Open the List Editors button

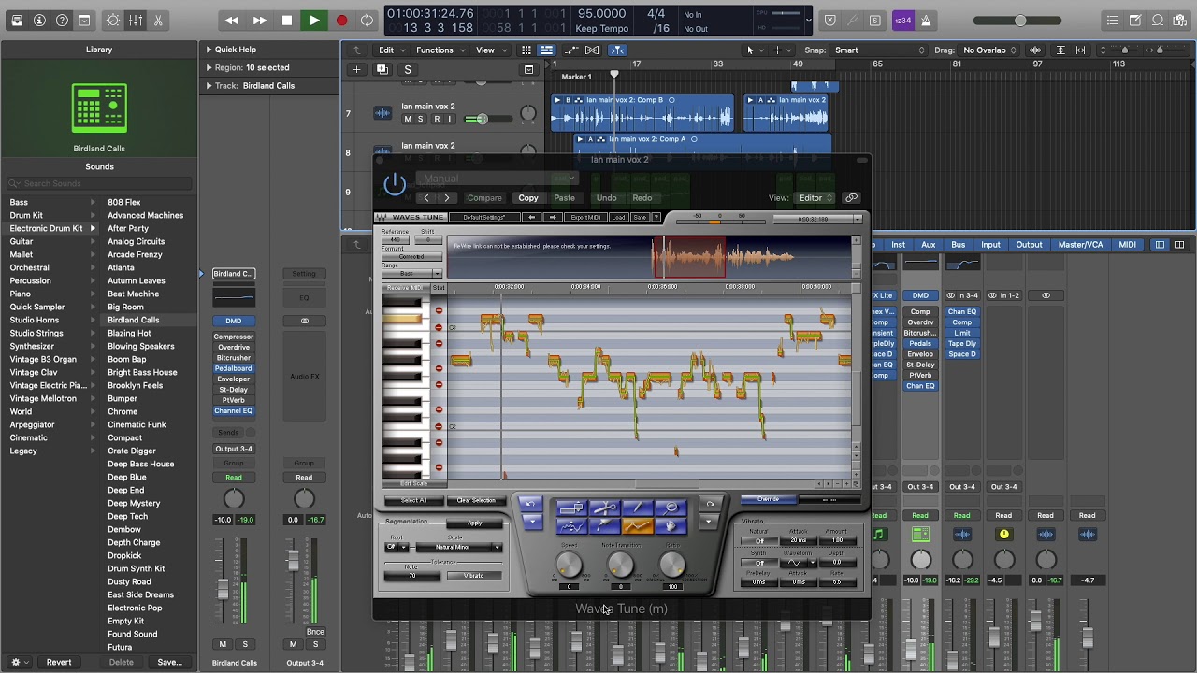(x=1112, y=21)
